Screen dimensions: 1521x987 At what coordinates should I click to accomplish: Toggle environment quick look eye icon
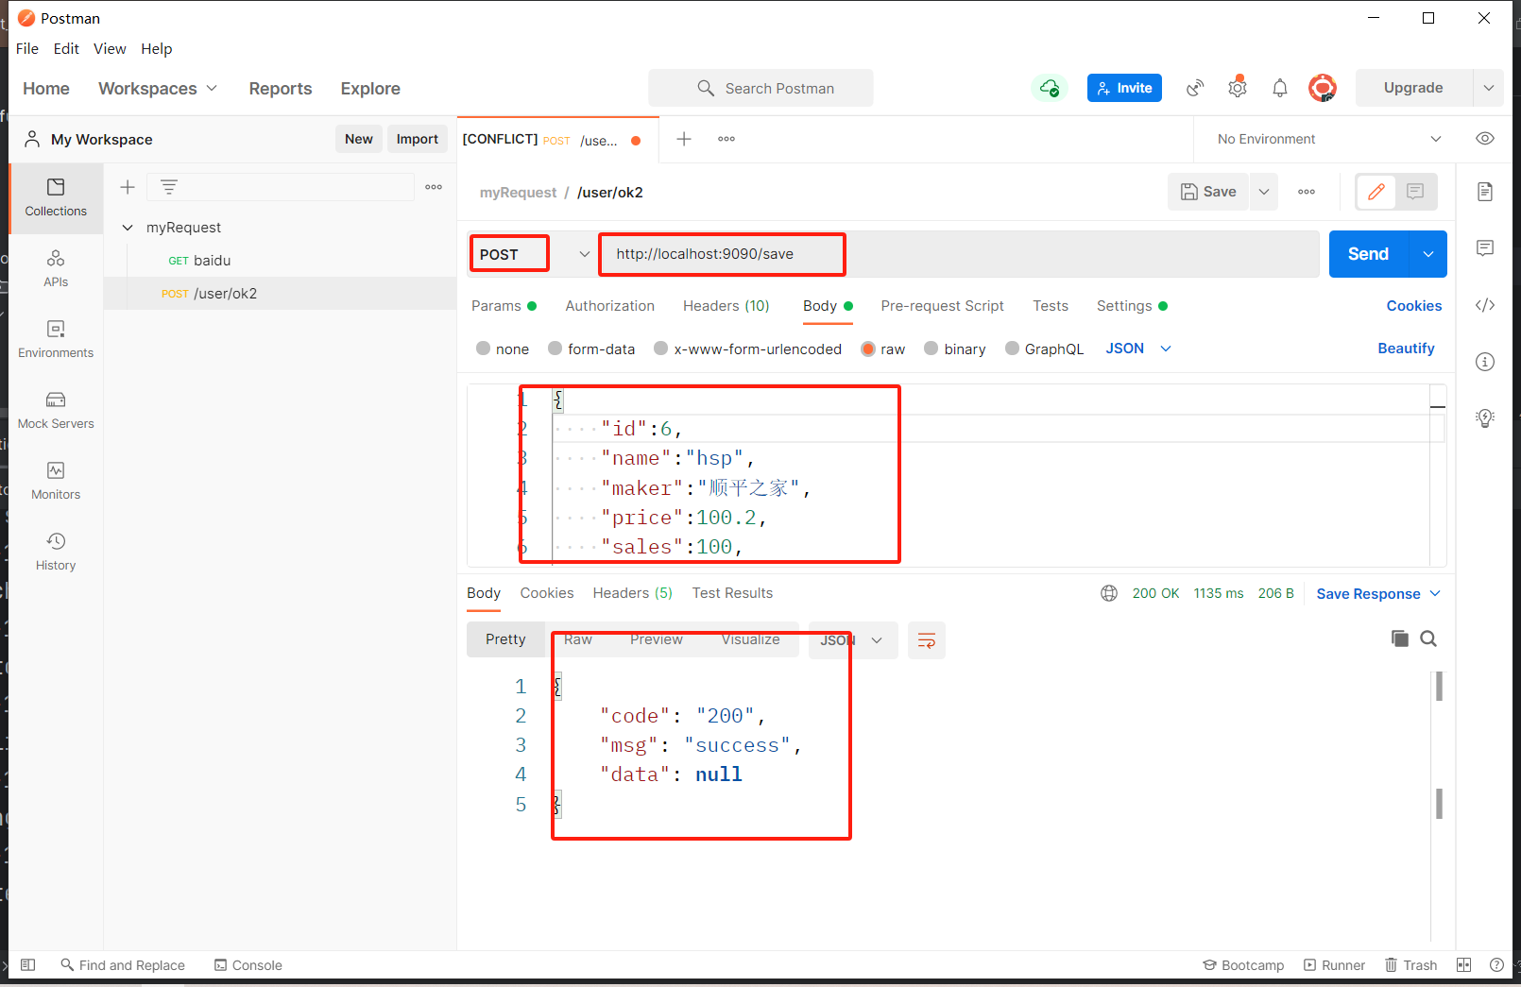click(x=1485, y=139)
